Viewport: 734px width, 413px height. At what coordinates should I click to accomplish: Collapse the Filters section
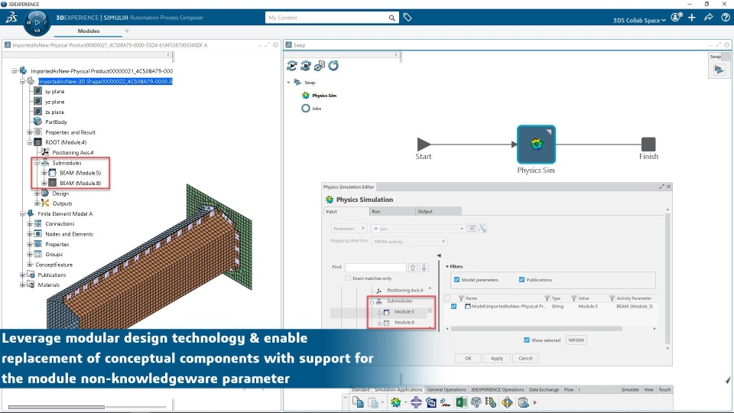tap(447, 266)
